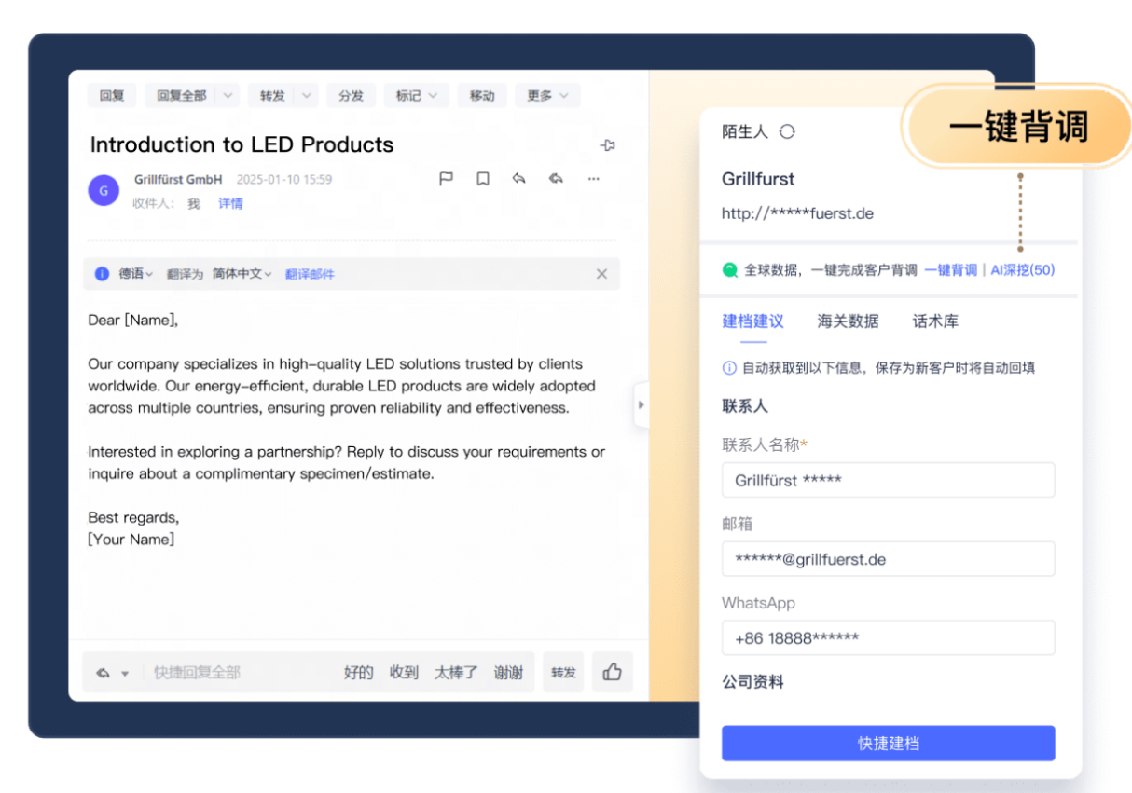Click the company name Grillfurst in the side panel

click(x=758, y=179)
